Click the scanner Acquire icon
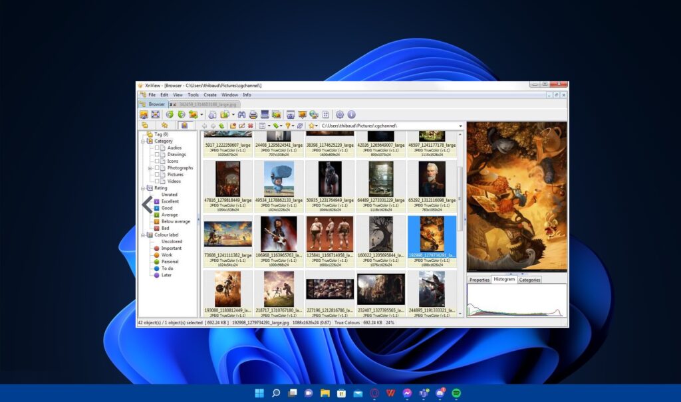The height and width of the screenshot is (402, 681). point(265,114)
